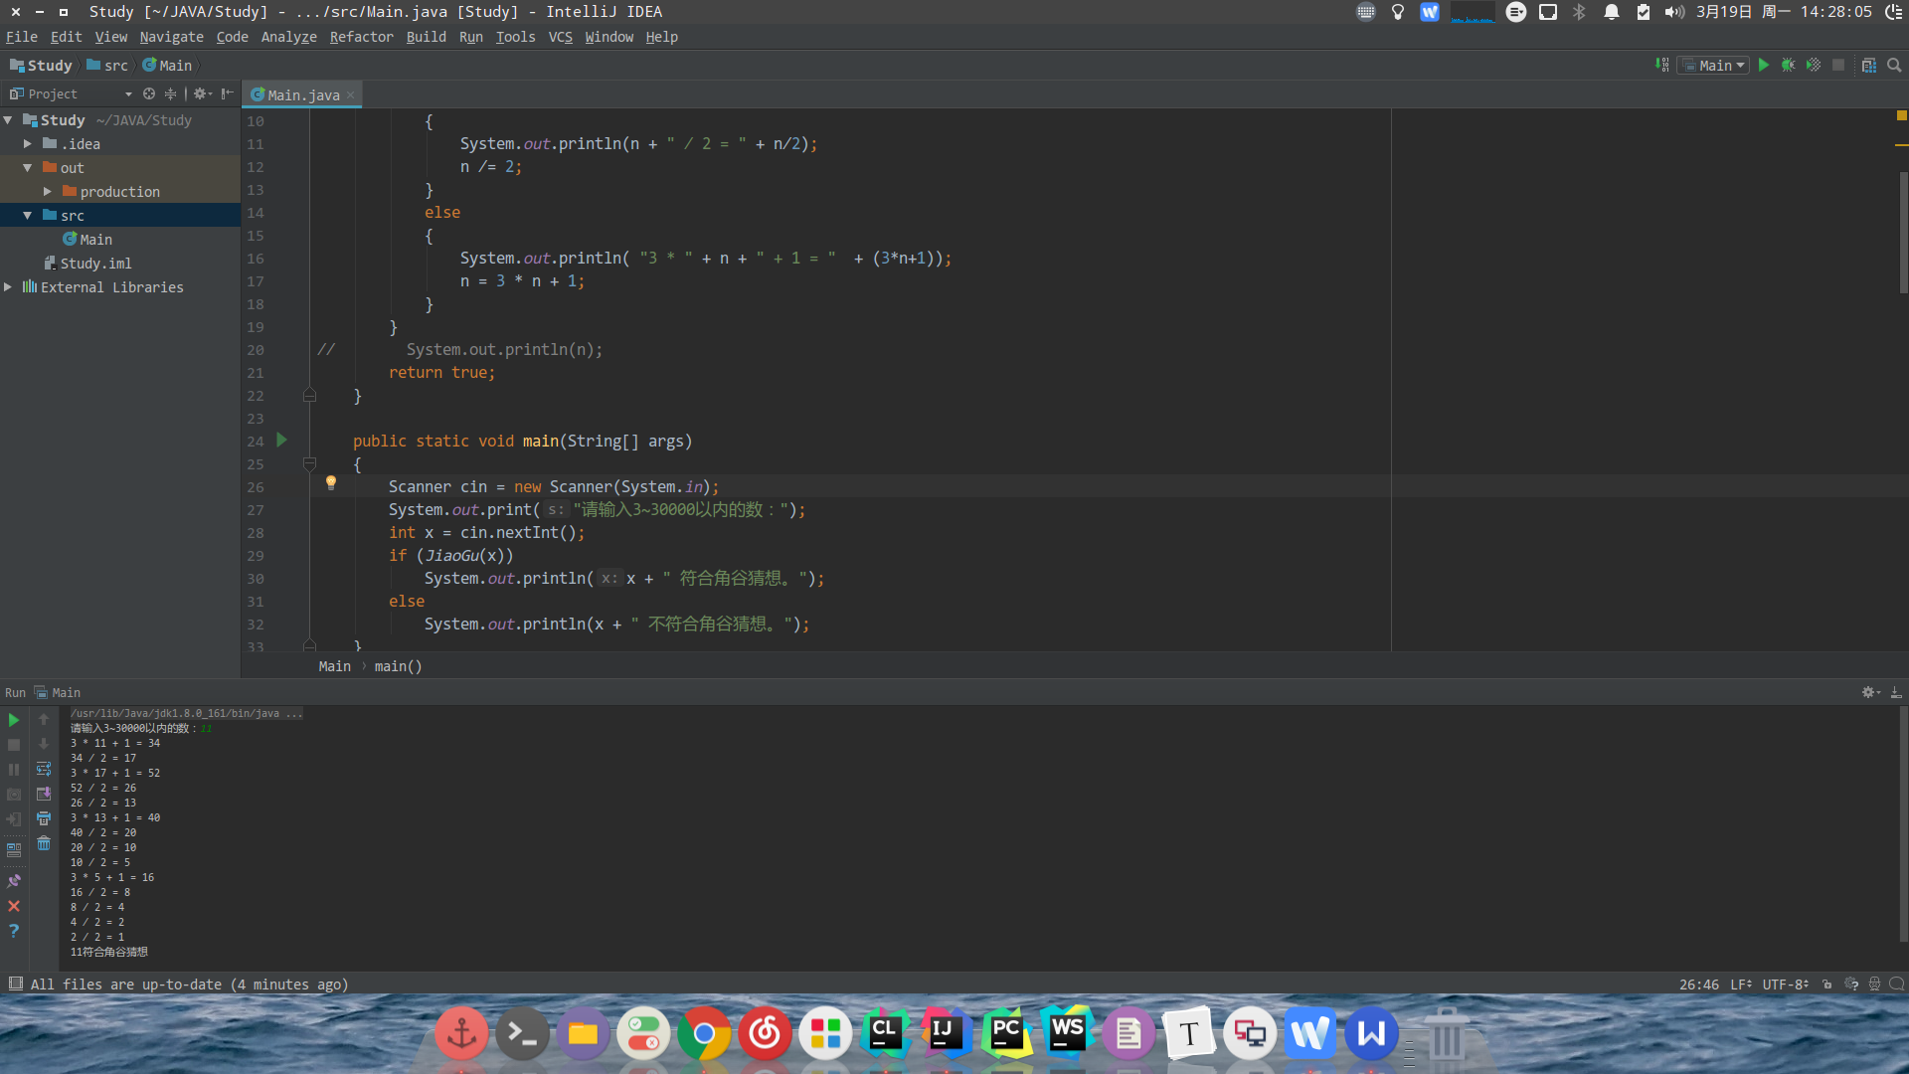Run the Main configuration from toolbar
1909x1074 pixels.
coord(1764,65)
